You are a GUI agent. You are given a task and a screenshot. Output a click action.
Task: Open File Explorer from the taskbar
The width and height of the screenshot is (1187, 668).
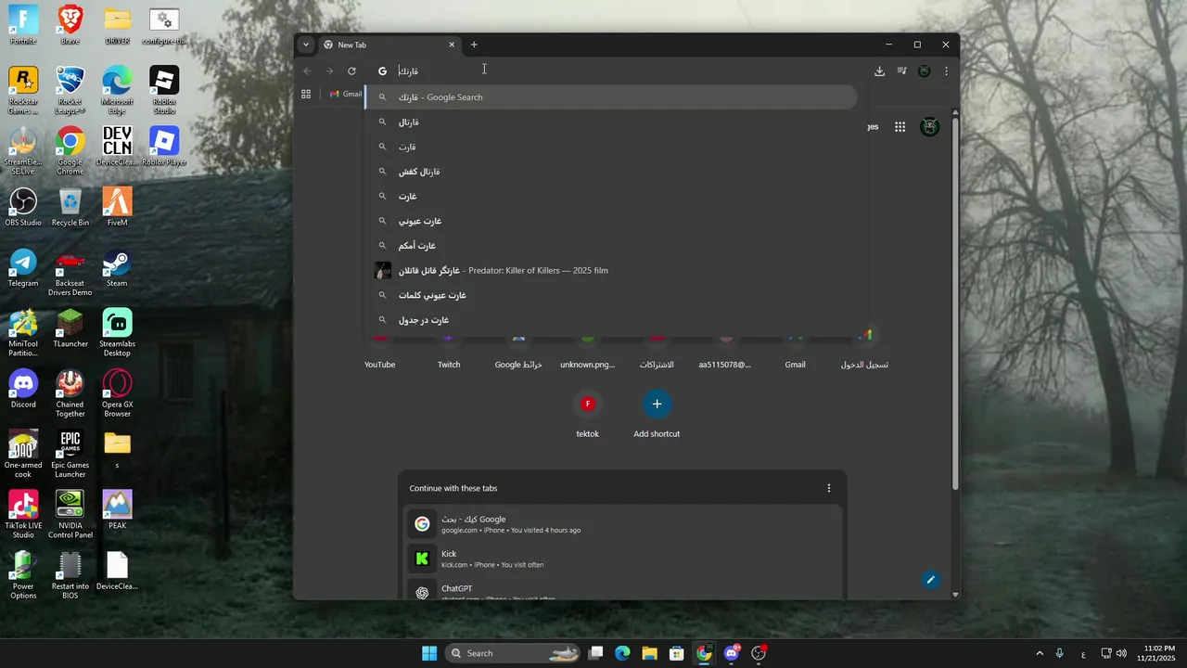[x=649, y=653]
